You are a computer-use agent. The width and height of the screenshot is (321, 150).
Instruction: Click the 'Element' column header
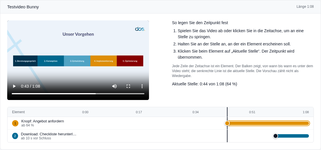(x=18, y=112)
